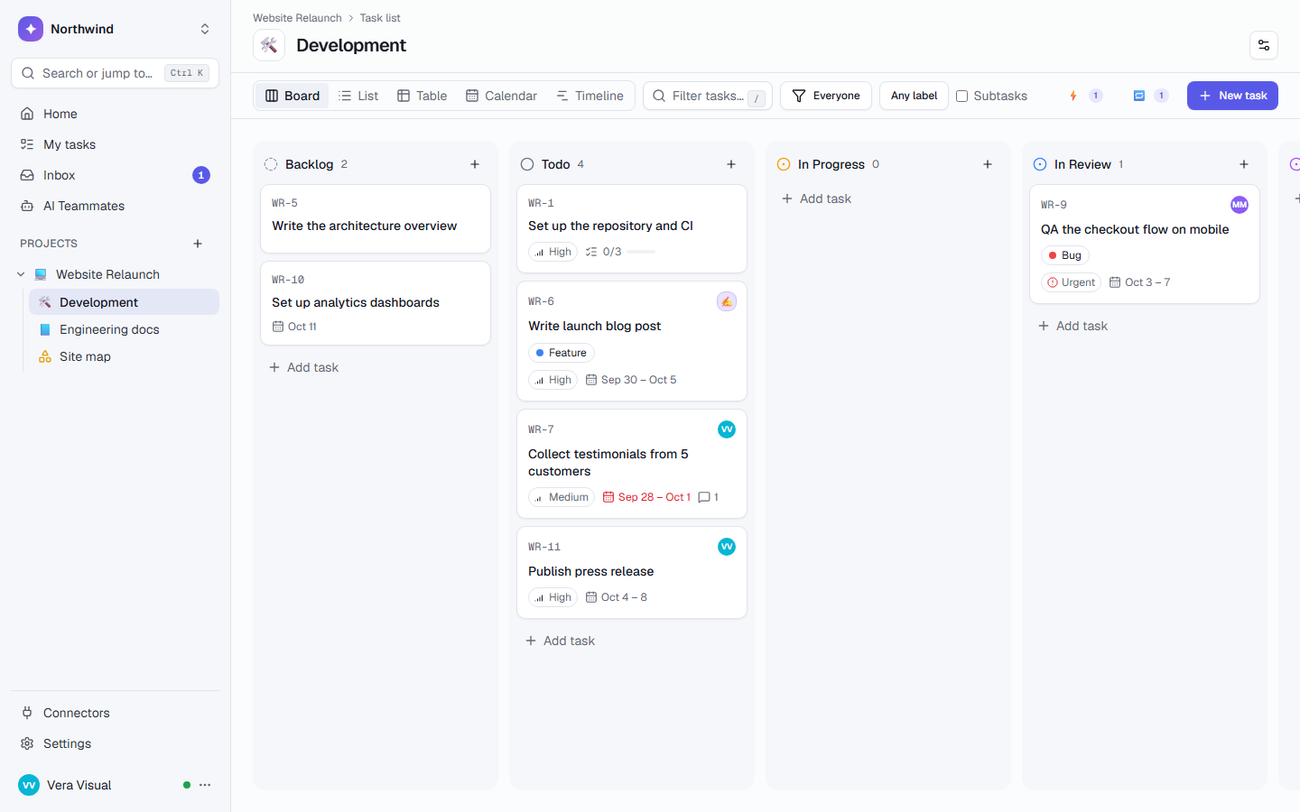Expand the Northwind workspace switcher
Screen dimensions: 1300x812
(205, 29)
